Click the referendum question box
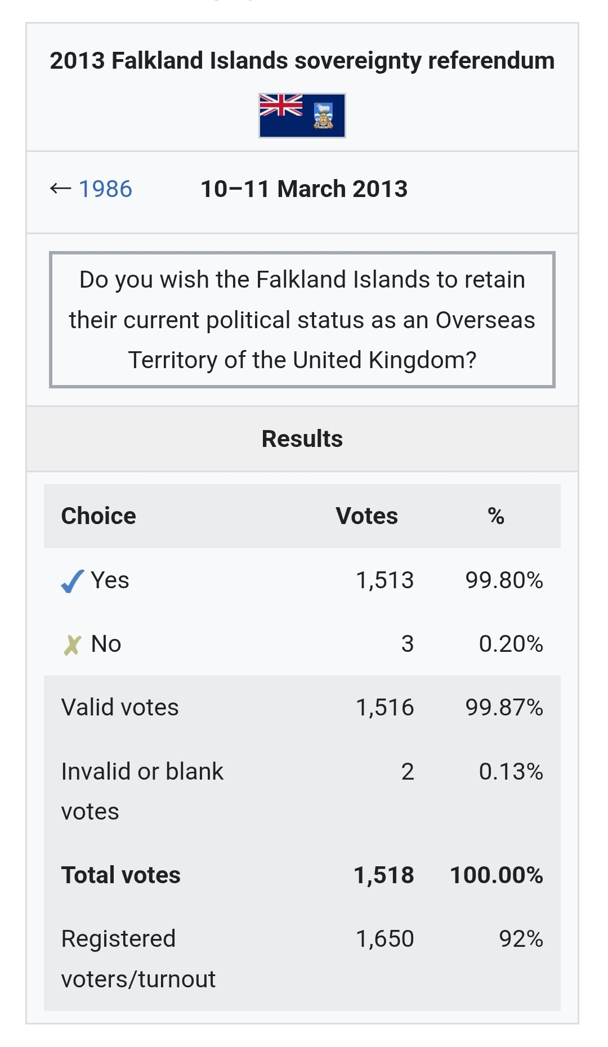608x1047 pixels. (302, 320)
